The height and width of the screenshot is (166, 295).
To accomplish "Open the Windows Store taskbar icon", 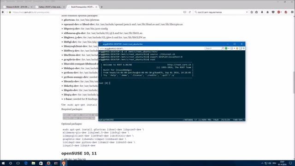I will click(41, 163).
